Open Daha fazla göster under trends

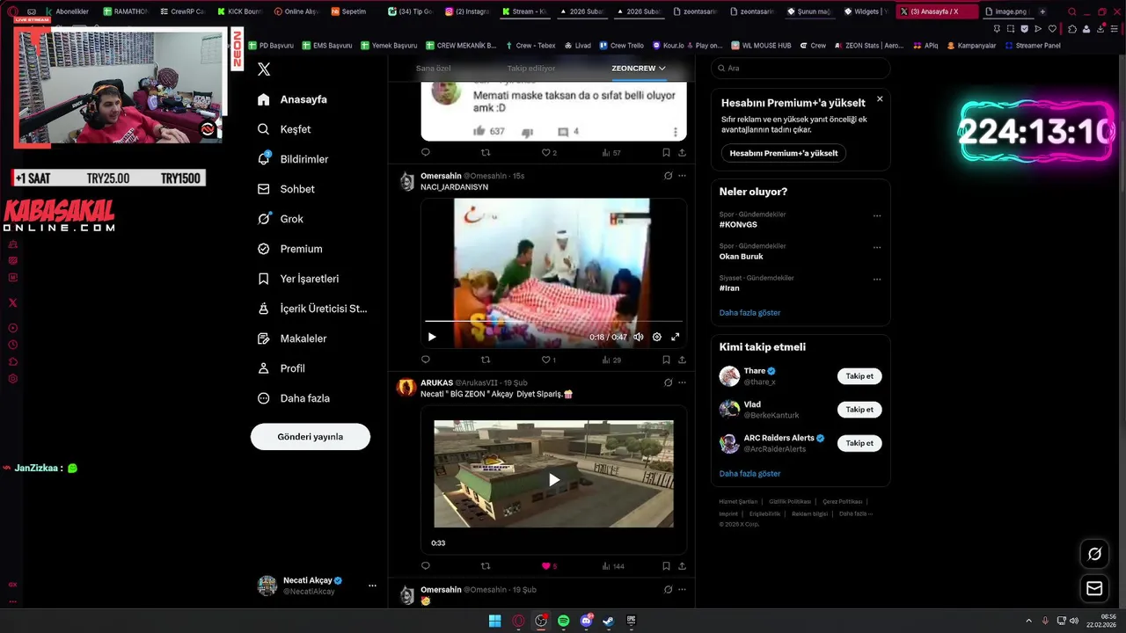749,313
